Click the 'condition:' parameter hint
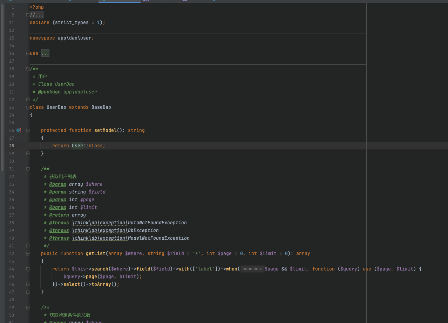Image resolution: width=448 pixels, height=323 pixels. point(252,269)
